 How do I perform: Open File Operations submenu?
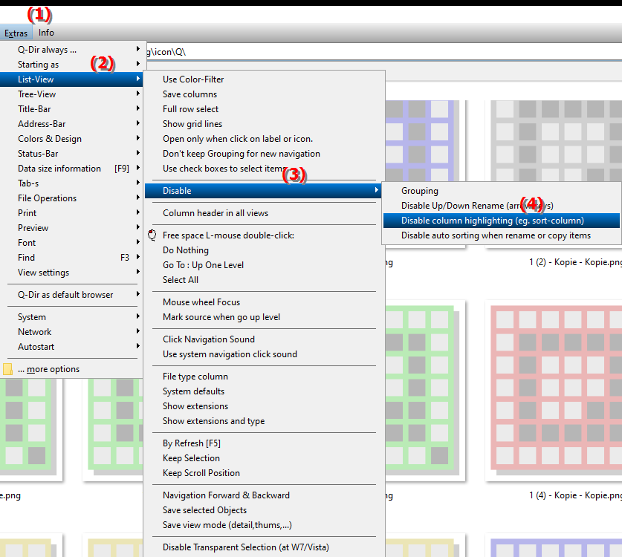[x=72, y=198]
